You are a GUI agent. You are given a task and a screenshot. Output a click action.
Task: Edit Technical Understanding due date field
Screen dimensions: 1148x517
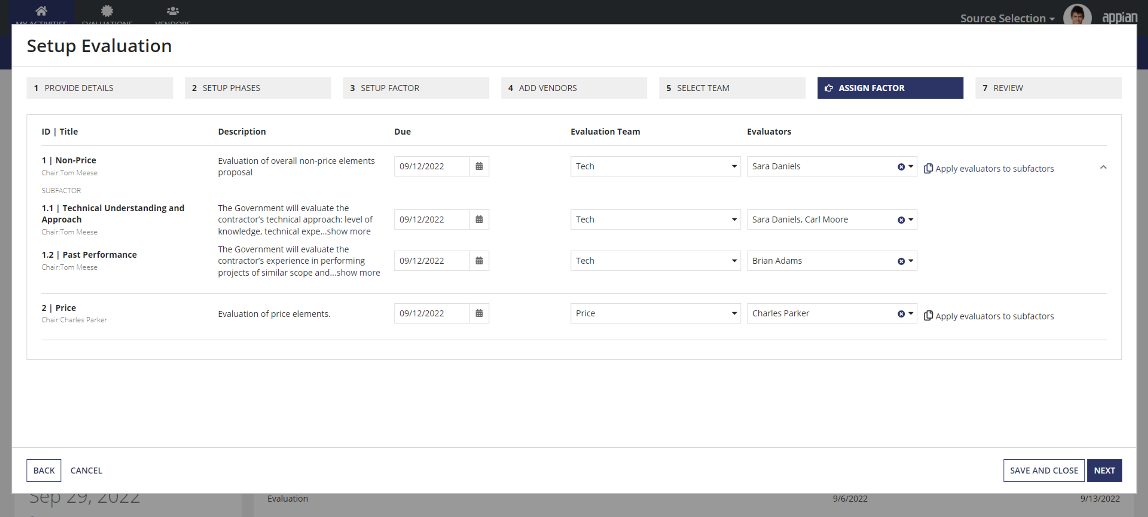pos(432,220)
